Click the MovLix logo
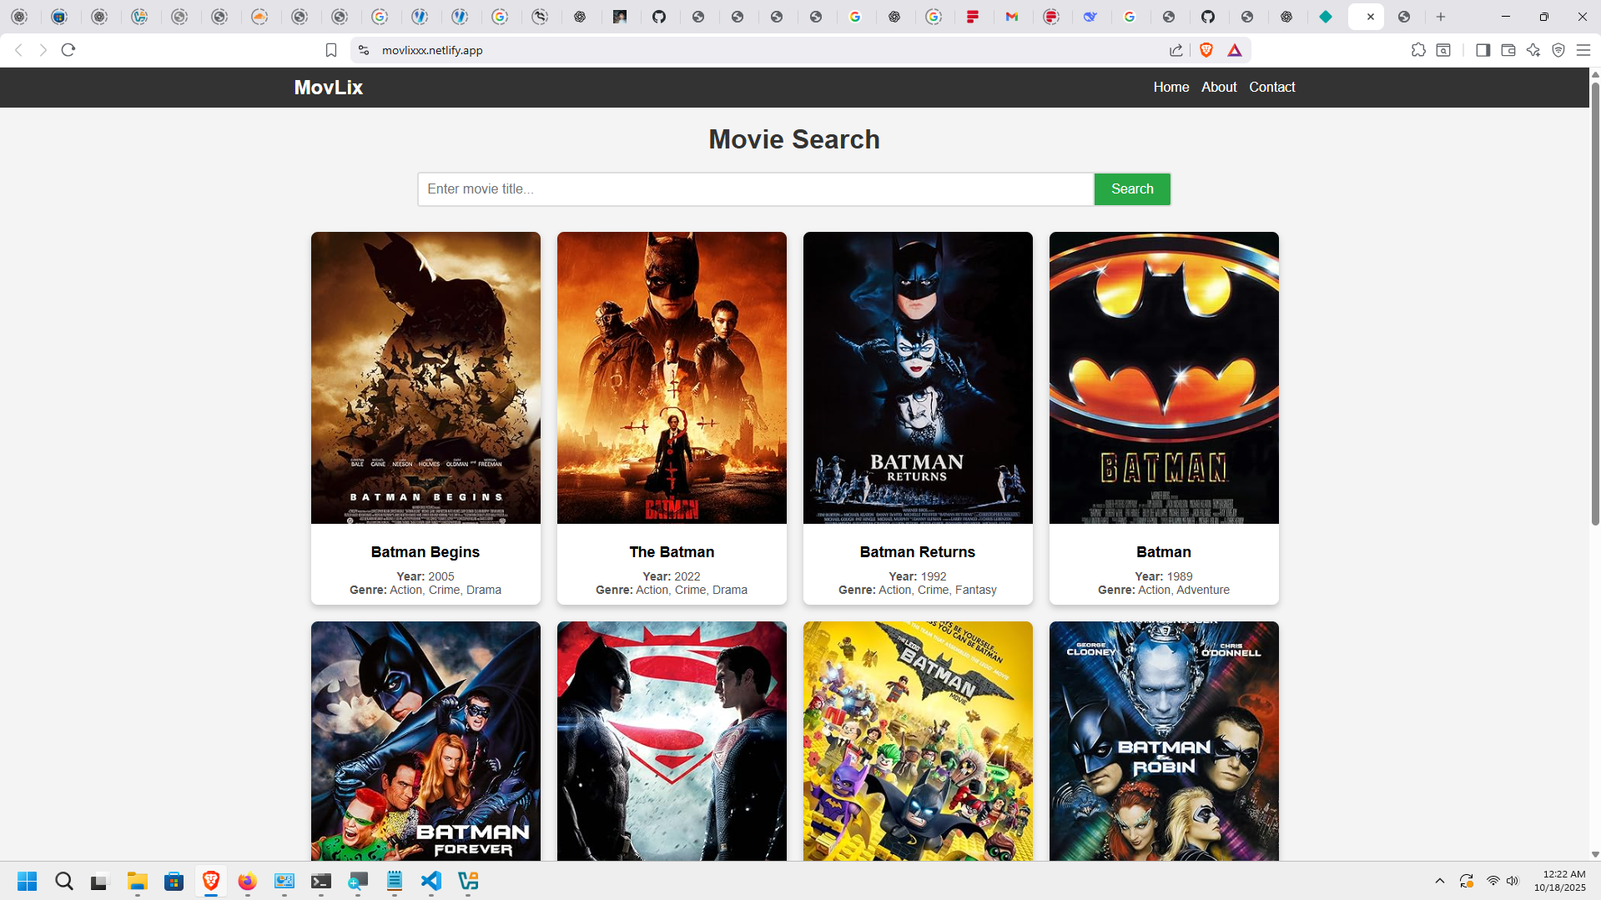Image resolution: width=1601 pixels, height=900 pixels. click(329, 88)
